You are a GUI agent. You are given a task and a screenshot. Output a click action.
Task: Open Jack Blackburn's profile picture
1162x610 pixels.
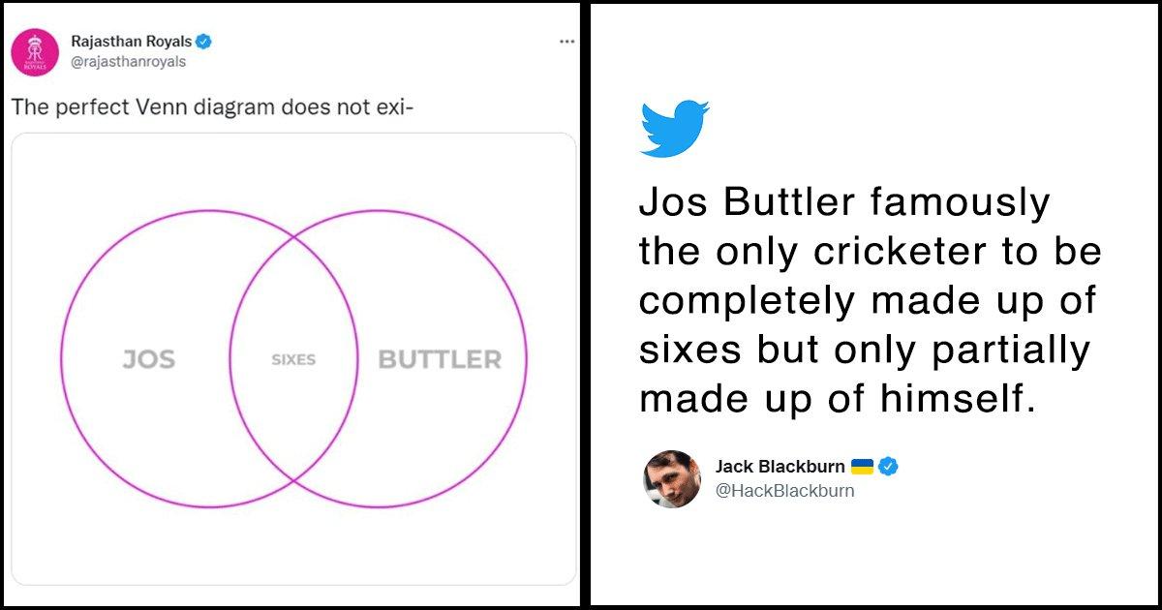[x=673, y=476]
